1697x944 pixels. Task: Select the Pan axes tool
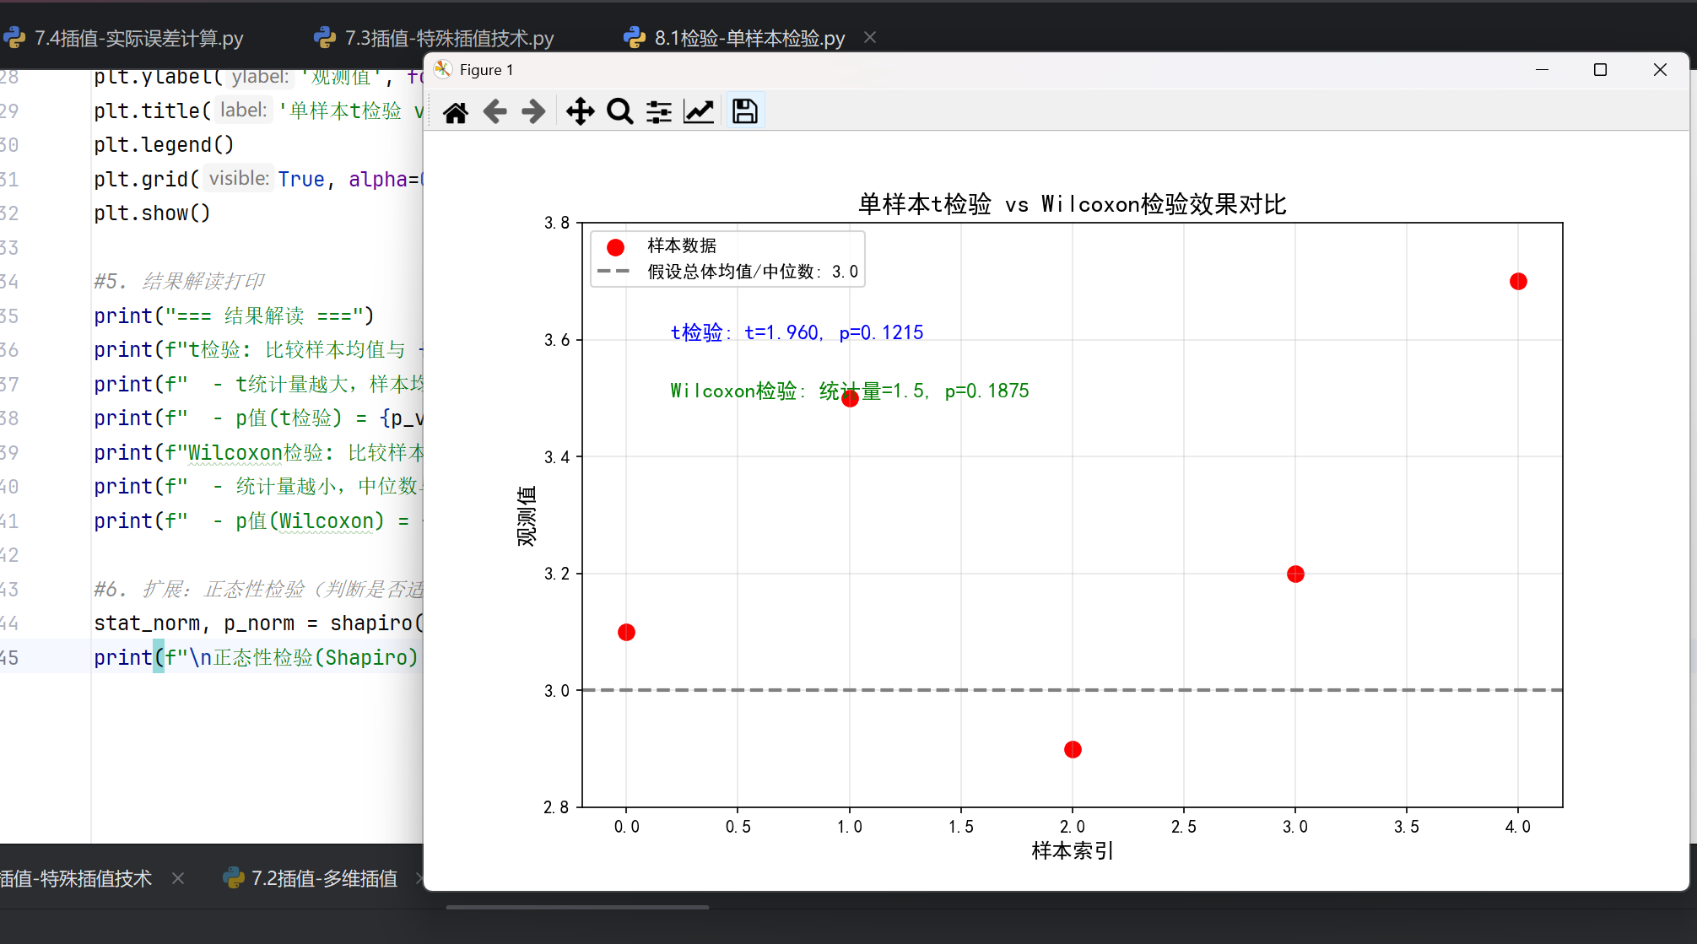tap(580, 111)
